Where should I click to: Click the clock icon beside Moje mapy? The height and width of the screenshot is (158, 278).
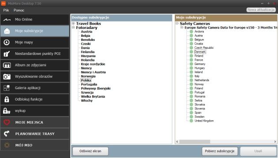pyautogui.click(x=7, y=42)
